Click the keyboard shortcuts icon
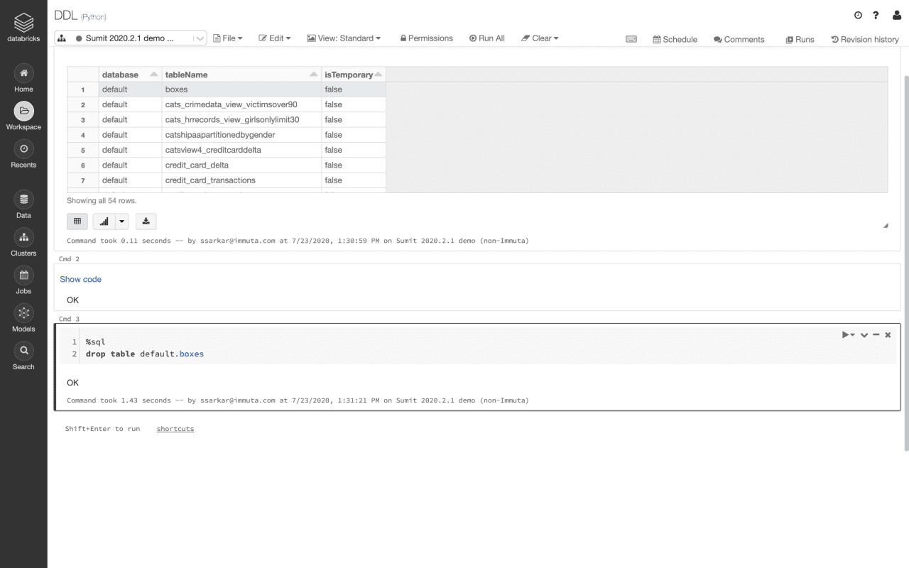This screenshot has width=909, height=568. click(x=631, y=39)
